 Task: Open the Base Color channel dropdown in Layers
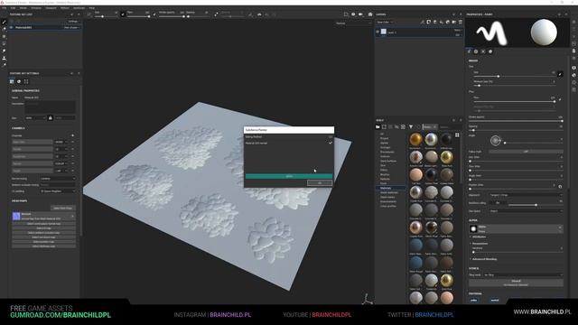point(386,22)
